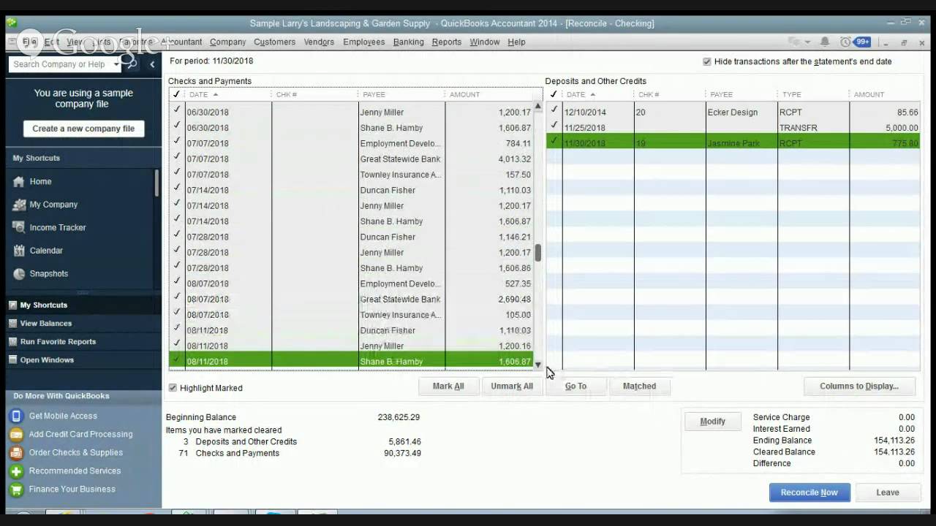Click the Search Company or Help field

60,64
